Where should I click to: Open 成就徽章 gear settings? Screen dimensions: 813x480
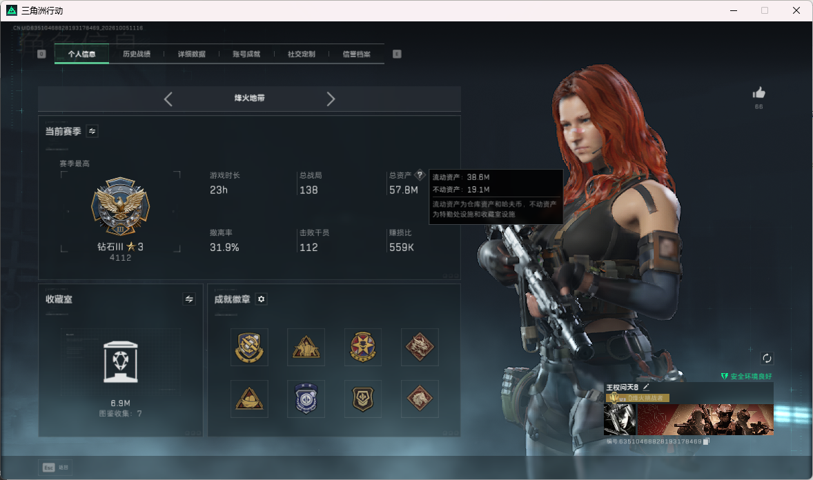pos(262,299)
